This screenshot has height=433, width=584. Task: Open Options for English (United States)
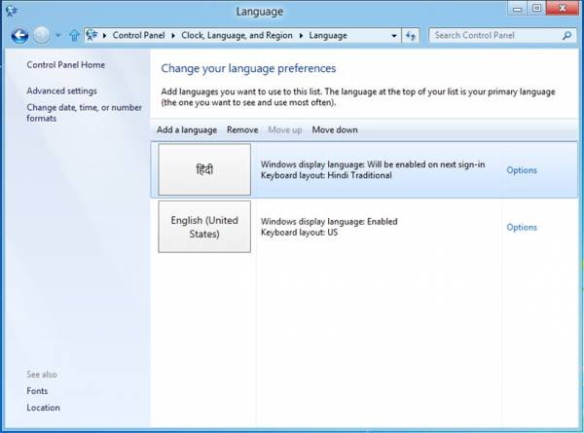click(x=522, y=227)
